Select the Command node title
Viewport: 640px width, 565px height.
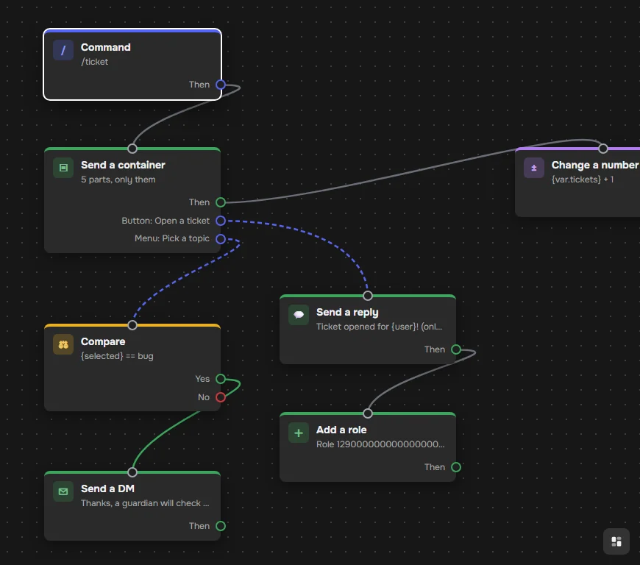tap(106, 47)
